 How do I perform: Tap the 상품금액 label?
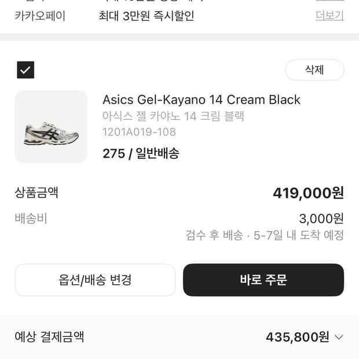pos(36,193)
